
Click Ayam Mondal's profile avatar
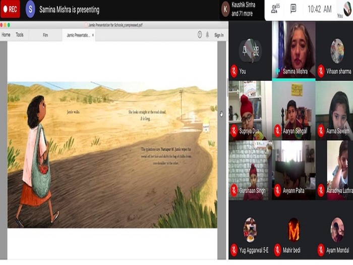pos(337,230)
